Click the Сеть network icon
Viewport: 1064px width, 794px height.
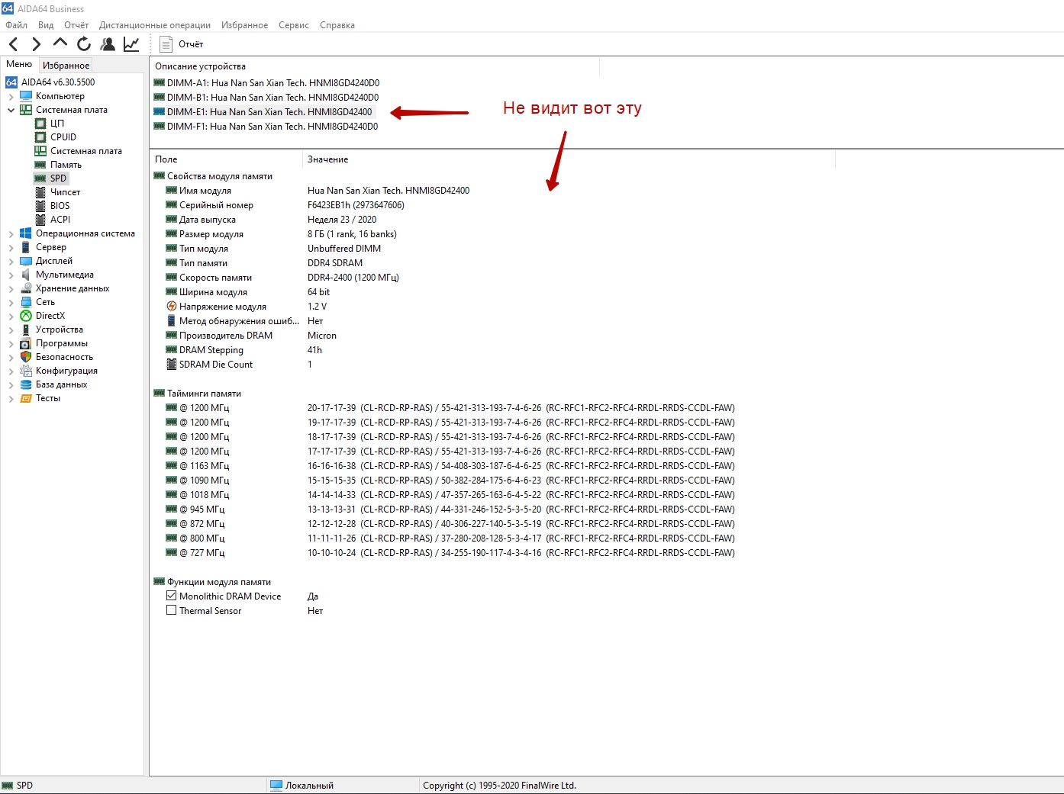pyautogui.click(x=26, y=302)
